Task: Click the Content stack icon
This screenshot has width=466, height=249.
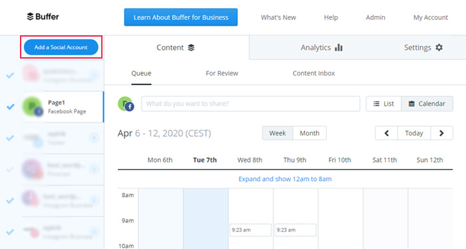Action: tap(191, 47)
